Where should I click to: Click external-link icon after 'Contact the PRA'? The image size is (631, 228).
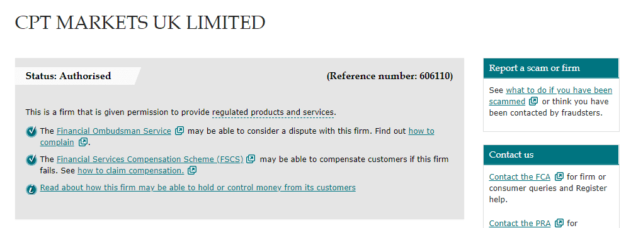pos(559,223)
